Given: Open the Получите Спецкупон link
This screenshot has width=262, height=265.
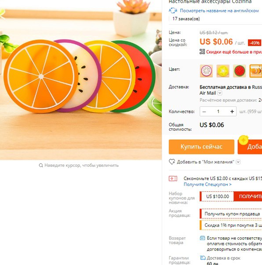Looking at the screenshot, I should pos(207,184).
